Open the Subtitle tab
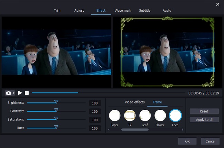 (x=145, y=10)
